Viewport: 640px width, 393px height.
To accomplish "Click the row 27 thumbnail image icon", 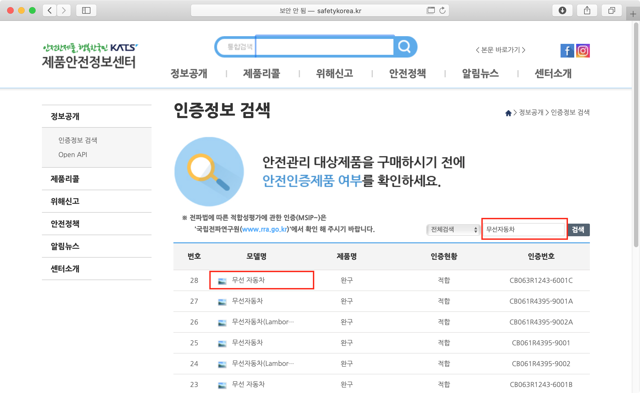I will click(222, 302).
